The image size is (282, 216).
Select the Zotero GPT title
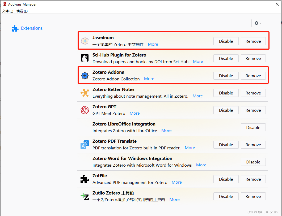104,107
